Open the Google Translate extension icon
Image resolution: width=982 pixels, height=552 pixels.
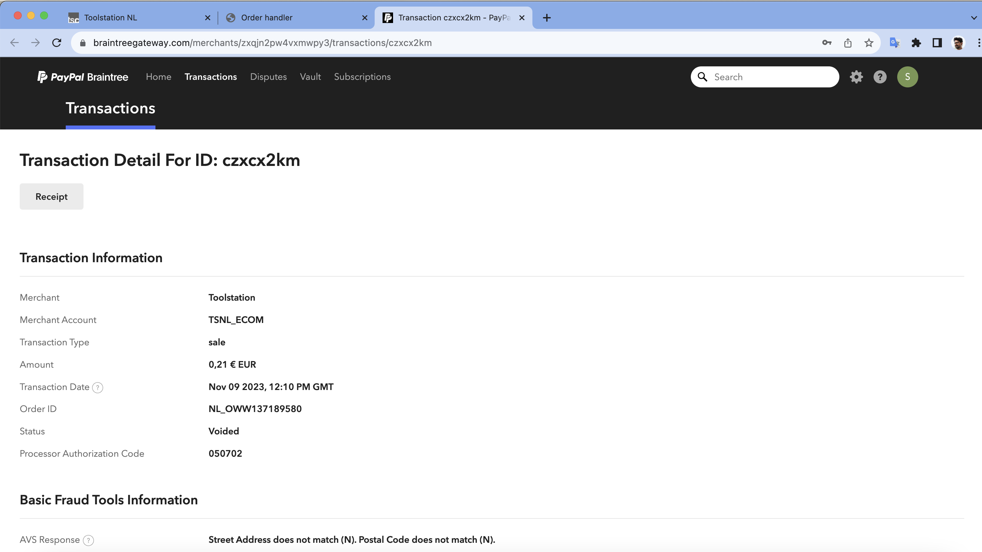coord(894,43)
